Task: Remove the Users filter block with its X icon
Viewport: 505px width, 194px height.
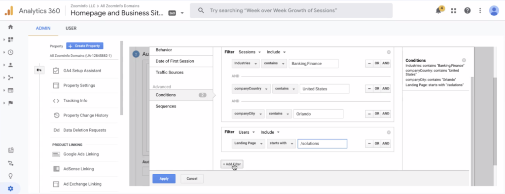Action: pyautogui.click(x=389, y=132)
